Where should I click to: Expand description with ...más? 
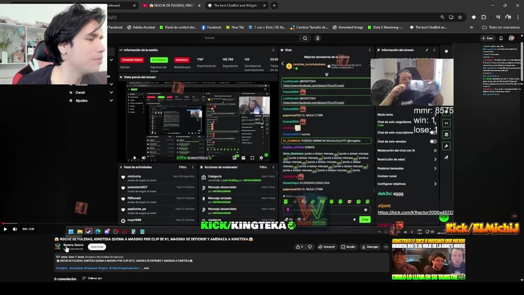(x=146, y=268)
